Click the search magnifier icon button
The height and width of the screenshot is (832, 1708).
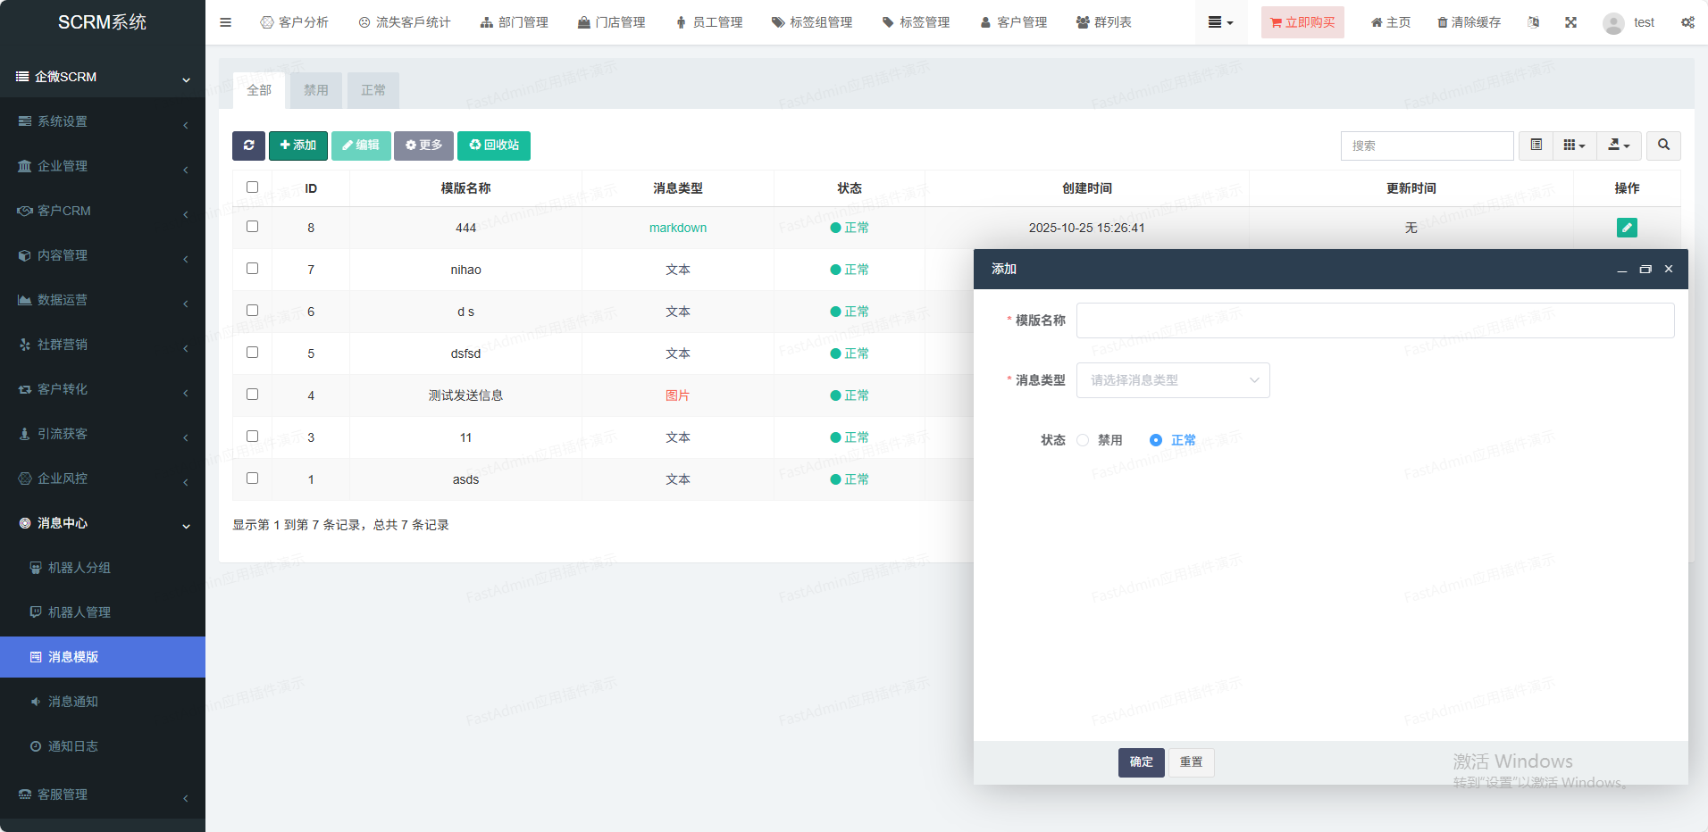pyautogui.click(x=1662, y=146)
